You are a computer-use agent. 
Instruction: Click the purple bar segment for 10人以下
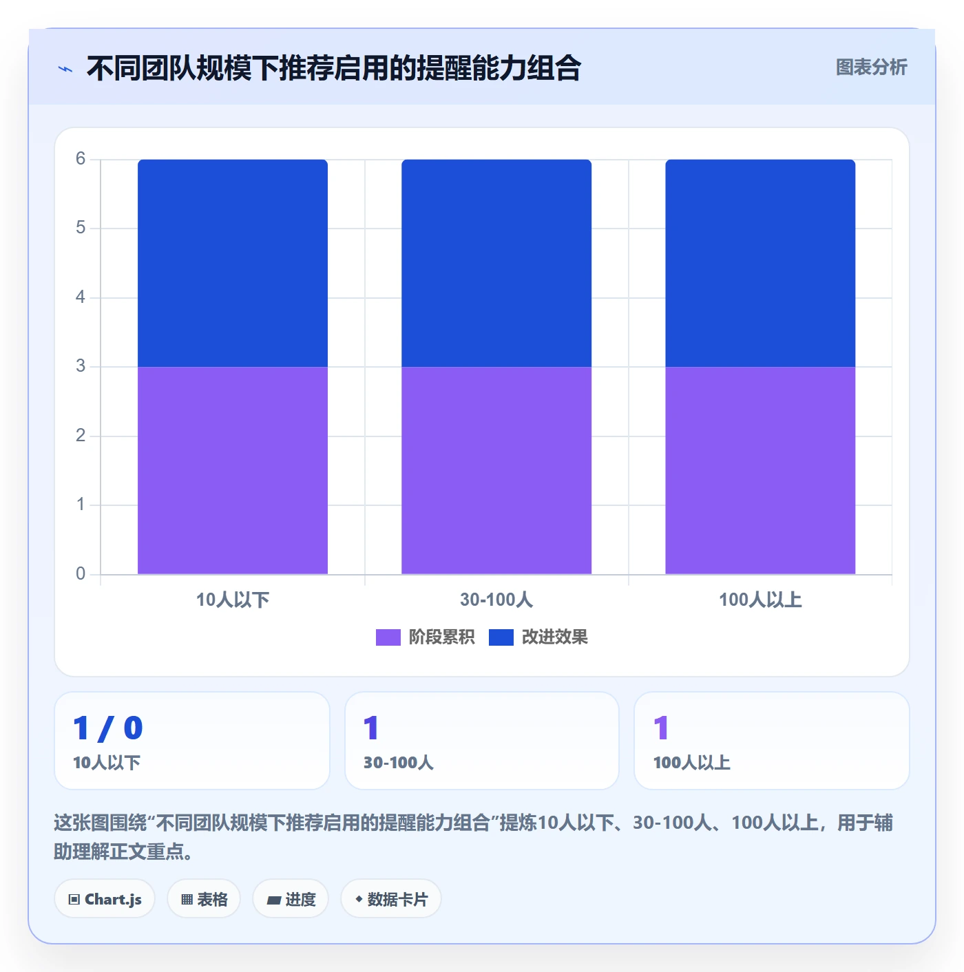tap(233, 470)
